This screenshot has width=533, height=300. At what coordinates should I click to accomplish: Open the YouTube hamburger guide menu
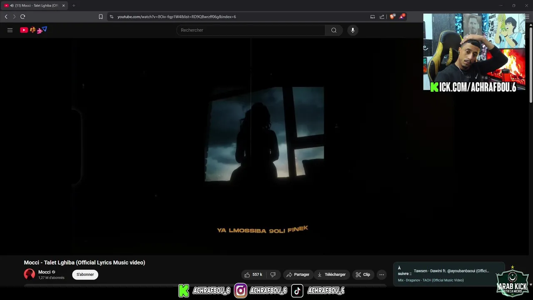10,30
